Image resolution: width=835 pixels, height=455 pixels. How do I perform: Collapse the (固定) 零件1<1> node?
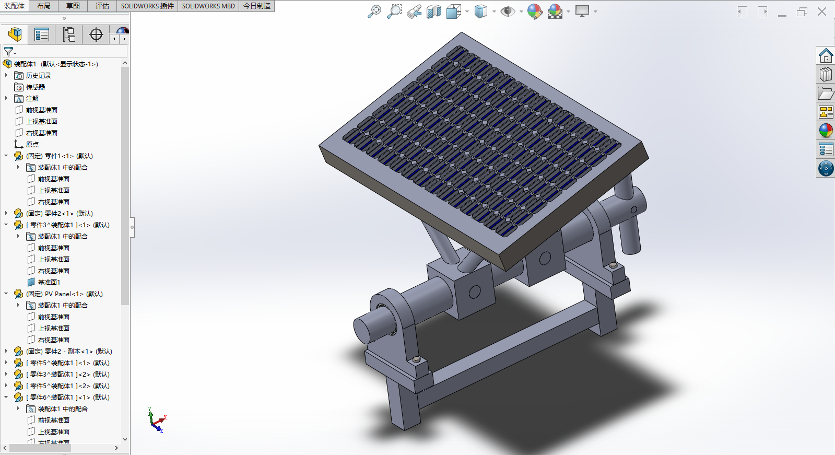[x=6, y=156]
